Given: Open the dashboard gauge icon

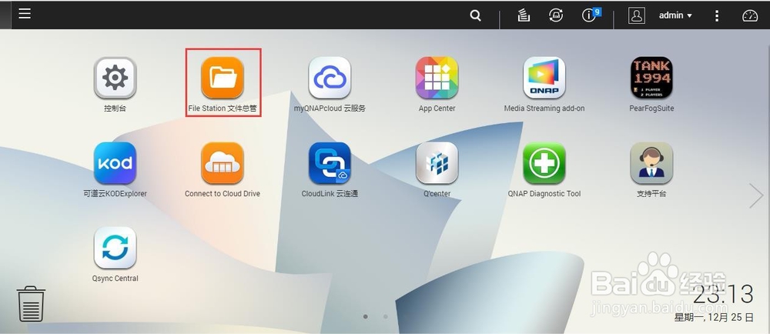Looking at the screenshot, I should pos(750,15).
